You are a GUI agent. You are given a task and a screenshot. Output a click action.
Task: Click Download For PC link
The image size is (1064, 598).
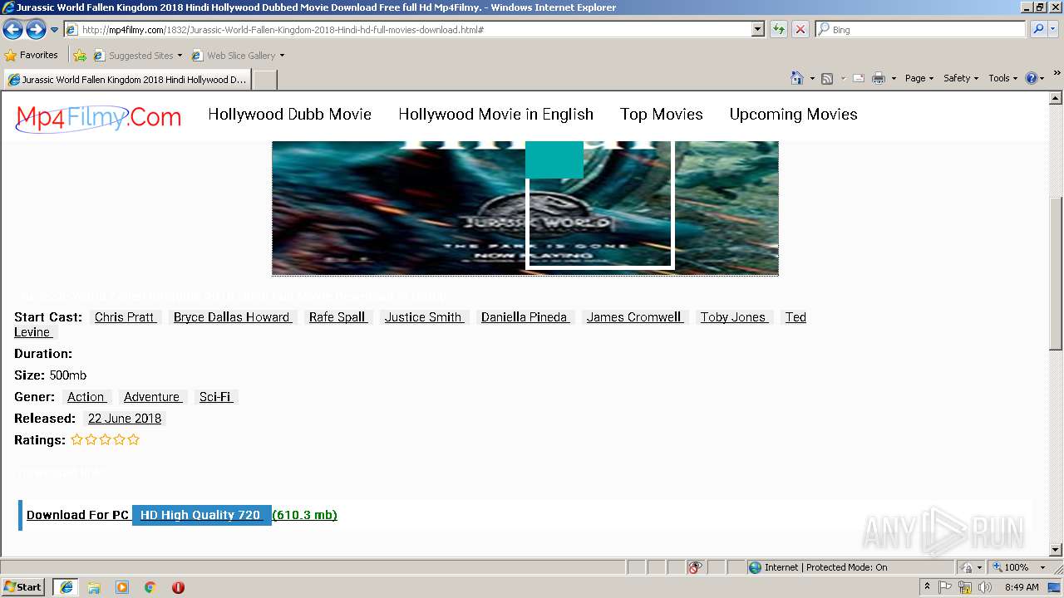(77, 515)
